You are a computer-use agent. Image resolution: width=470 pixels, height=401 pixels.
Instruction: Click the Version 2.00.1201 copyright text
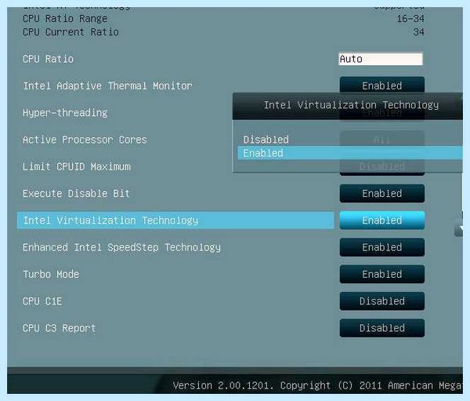pyautogui.click(x=317, y=385)
